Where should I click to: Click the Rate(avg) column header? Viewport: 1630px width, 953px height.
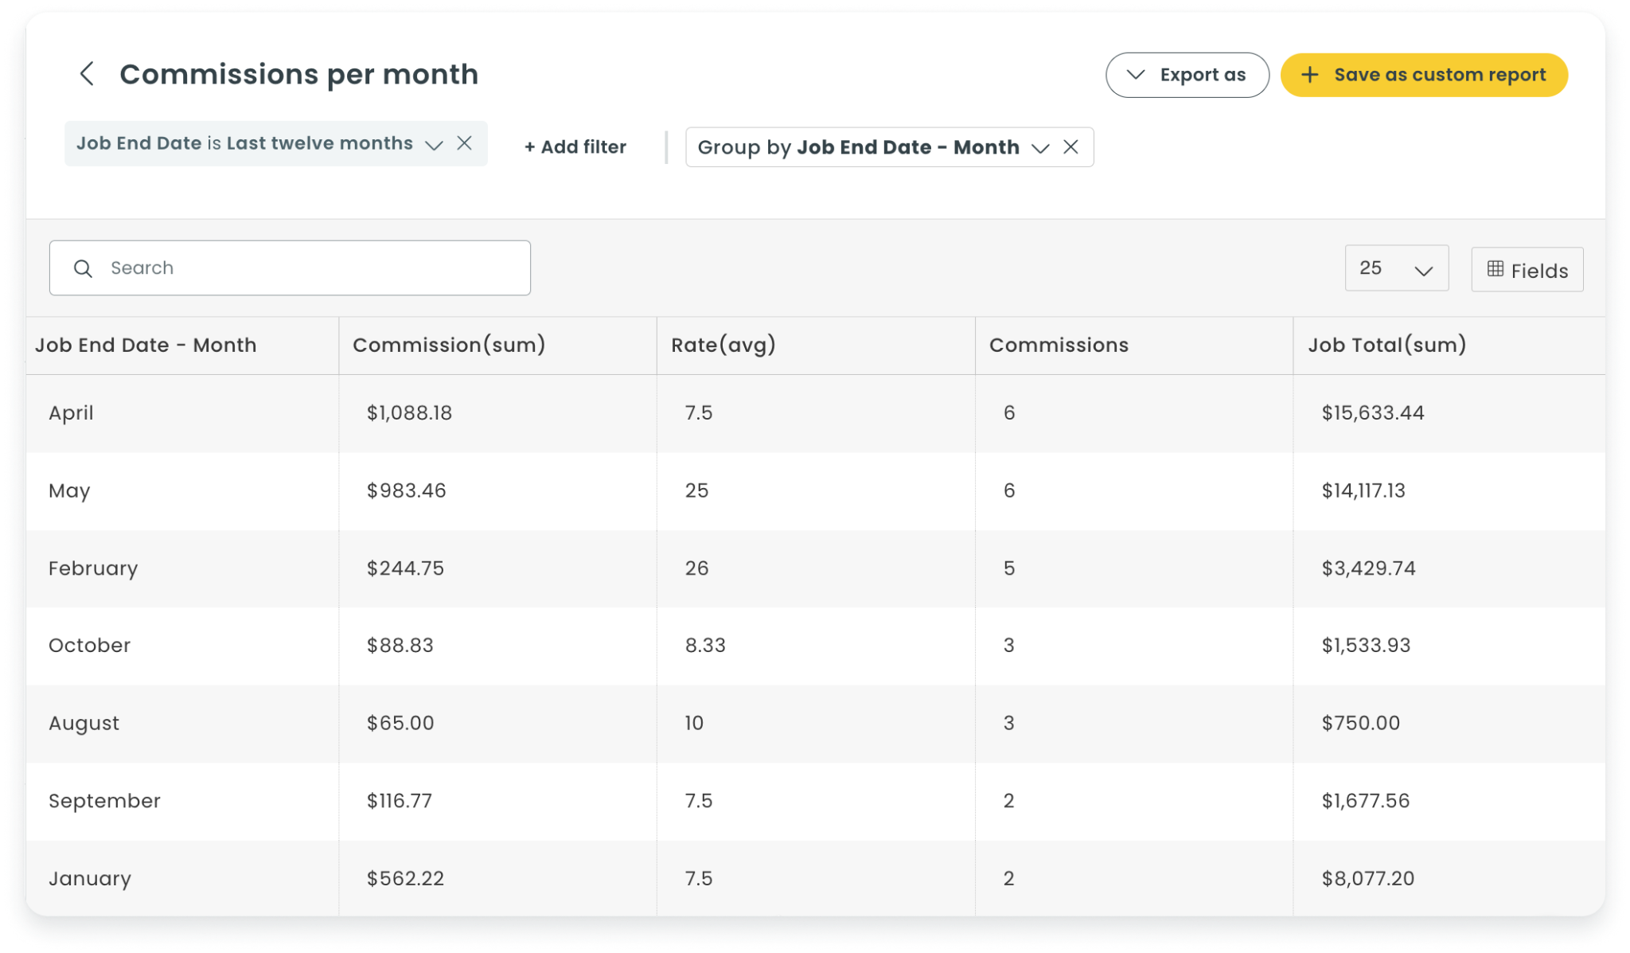[x=723, y=345]
